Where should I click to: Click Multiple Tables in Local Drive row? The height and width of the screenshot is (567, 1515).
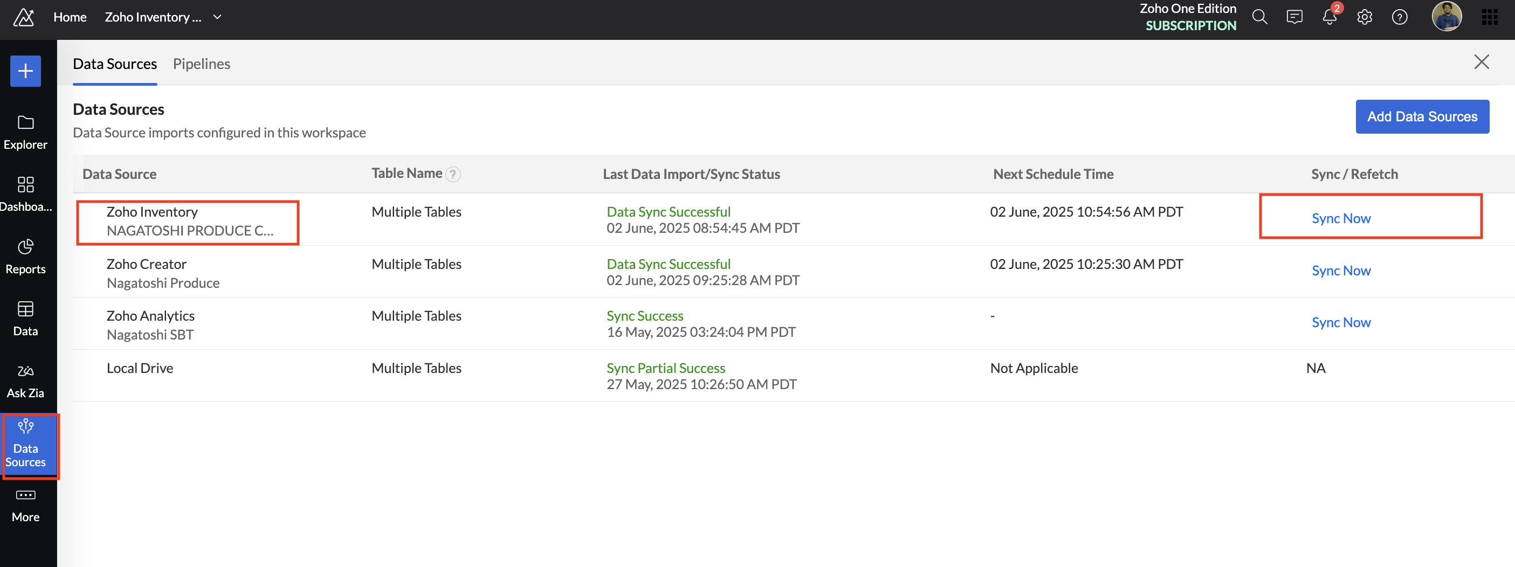[416, 368]
